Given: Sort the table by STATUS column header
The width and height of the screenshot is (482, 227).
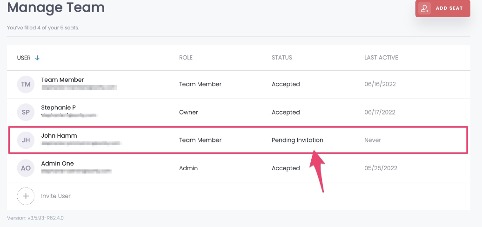Looking at the screenshot, I should [x=282, y=57].
